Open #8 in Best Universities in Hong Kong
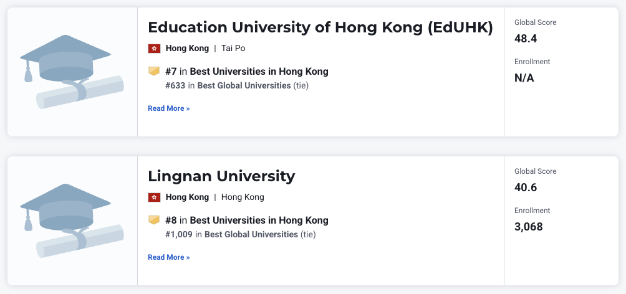626x294 pixels. pos(247,220)
